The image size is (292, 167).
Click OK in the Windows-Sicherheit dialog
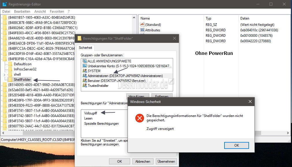click(x=236, y=145)
